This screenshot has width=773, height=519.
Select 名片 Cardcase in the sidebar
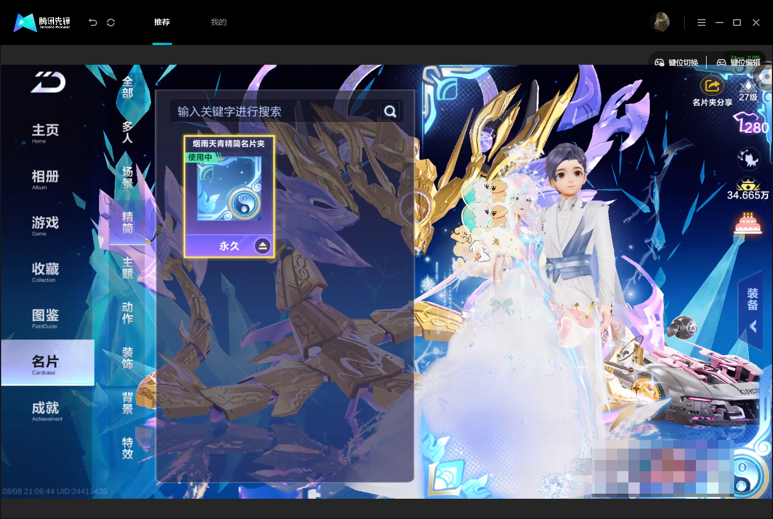(x=47, y=363)
